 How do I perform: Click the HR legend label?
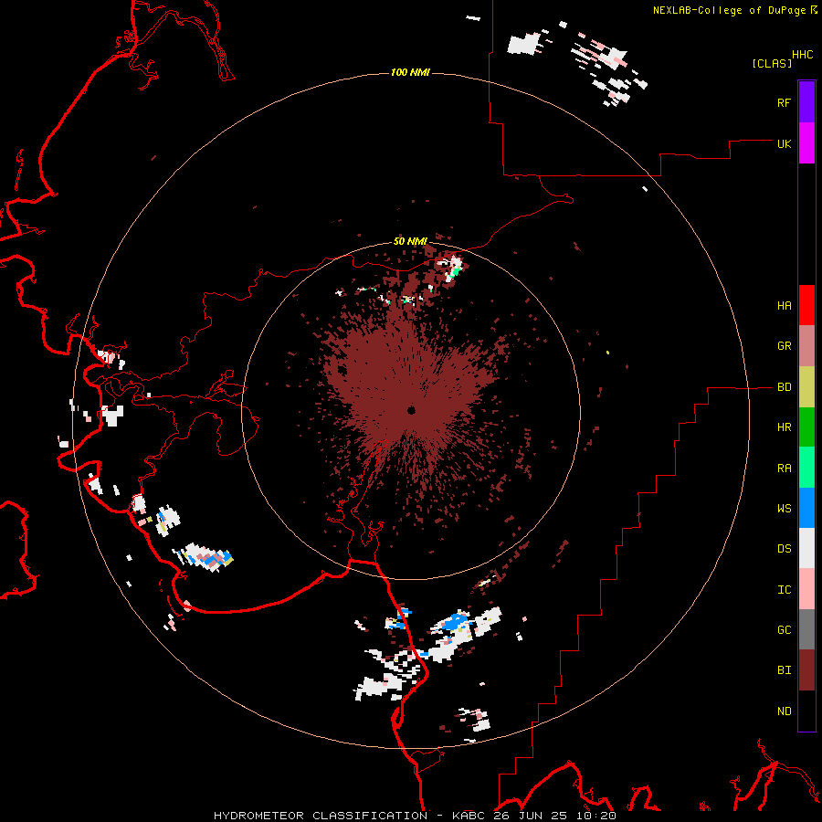pyautogui.click(x=784, y=427)
